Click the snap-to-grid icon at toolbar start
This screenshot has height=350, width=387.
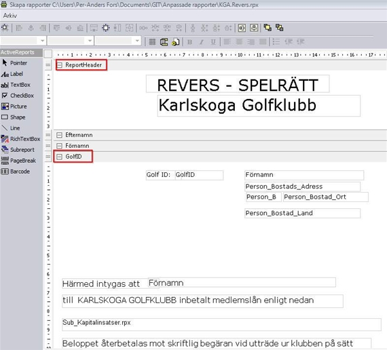click(x=5, y=28)
